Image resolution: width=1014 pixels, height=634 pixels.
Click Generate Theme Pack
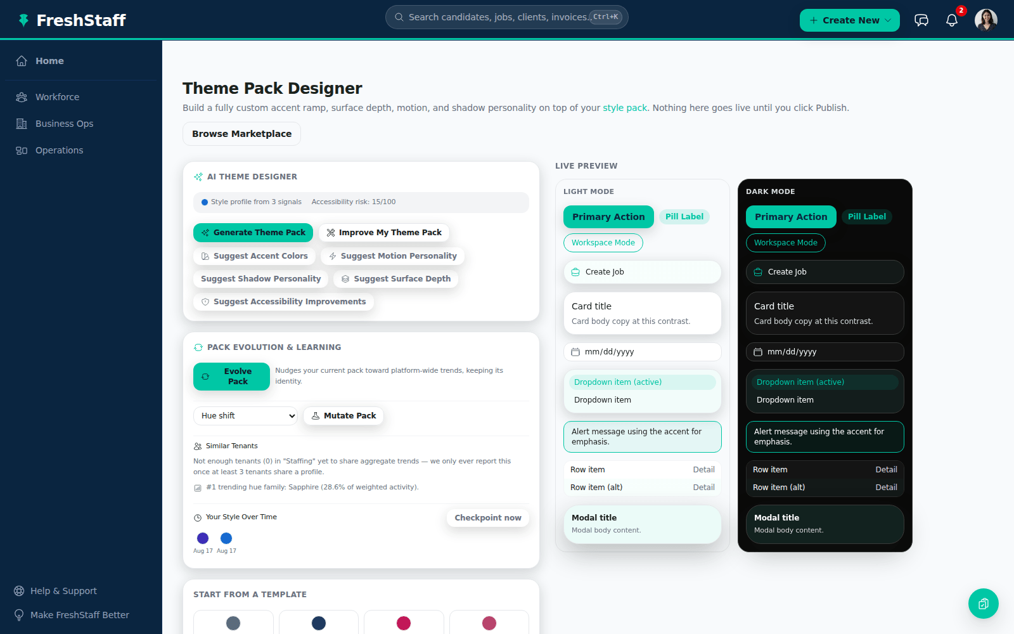point(253,233)
